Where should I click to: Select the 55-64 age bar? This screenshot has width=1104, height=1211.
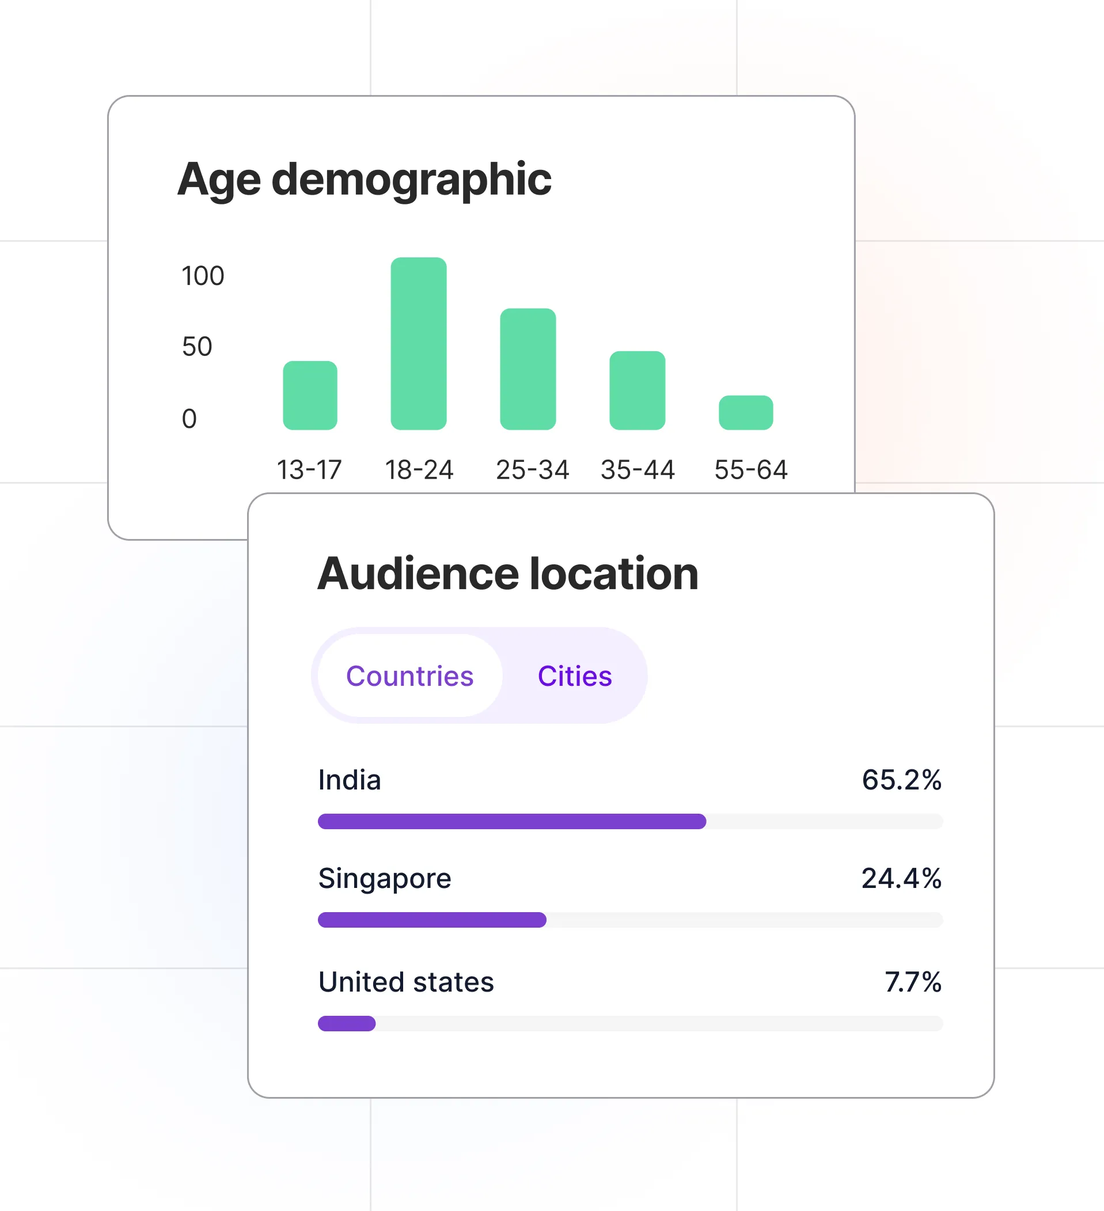[x=746, y=413]
